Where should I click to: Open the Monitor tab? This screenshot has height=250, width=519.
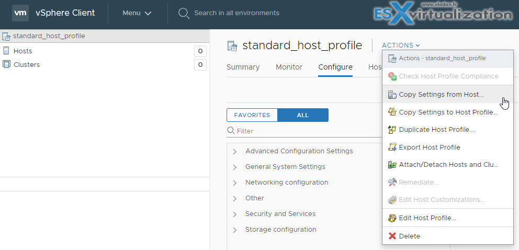[289, 67]
